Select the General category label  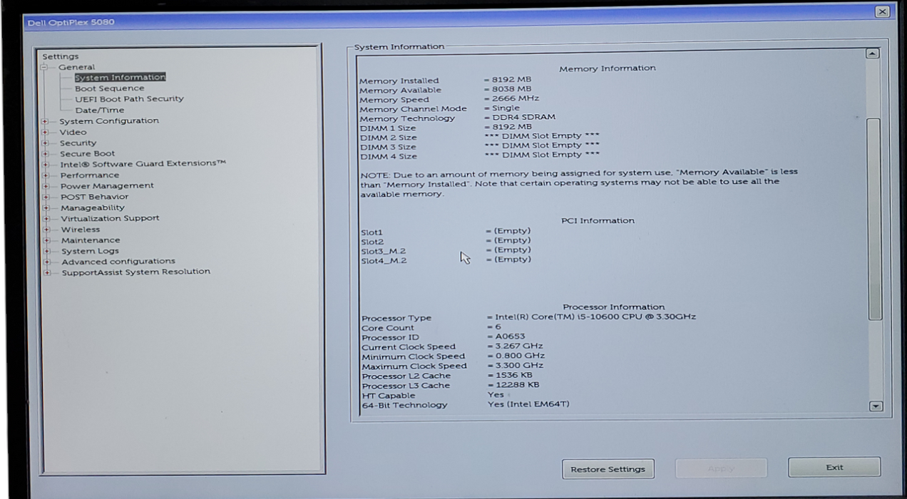pyautogui.click(x=76, y=67)
